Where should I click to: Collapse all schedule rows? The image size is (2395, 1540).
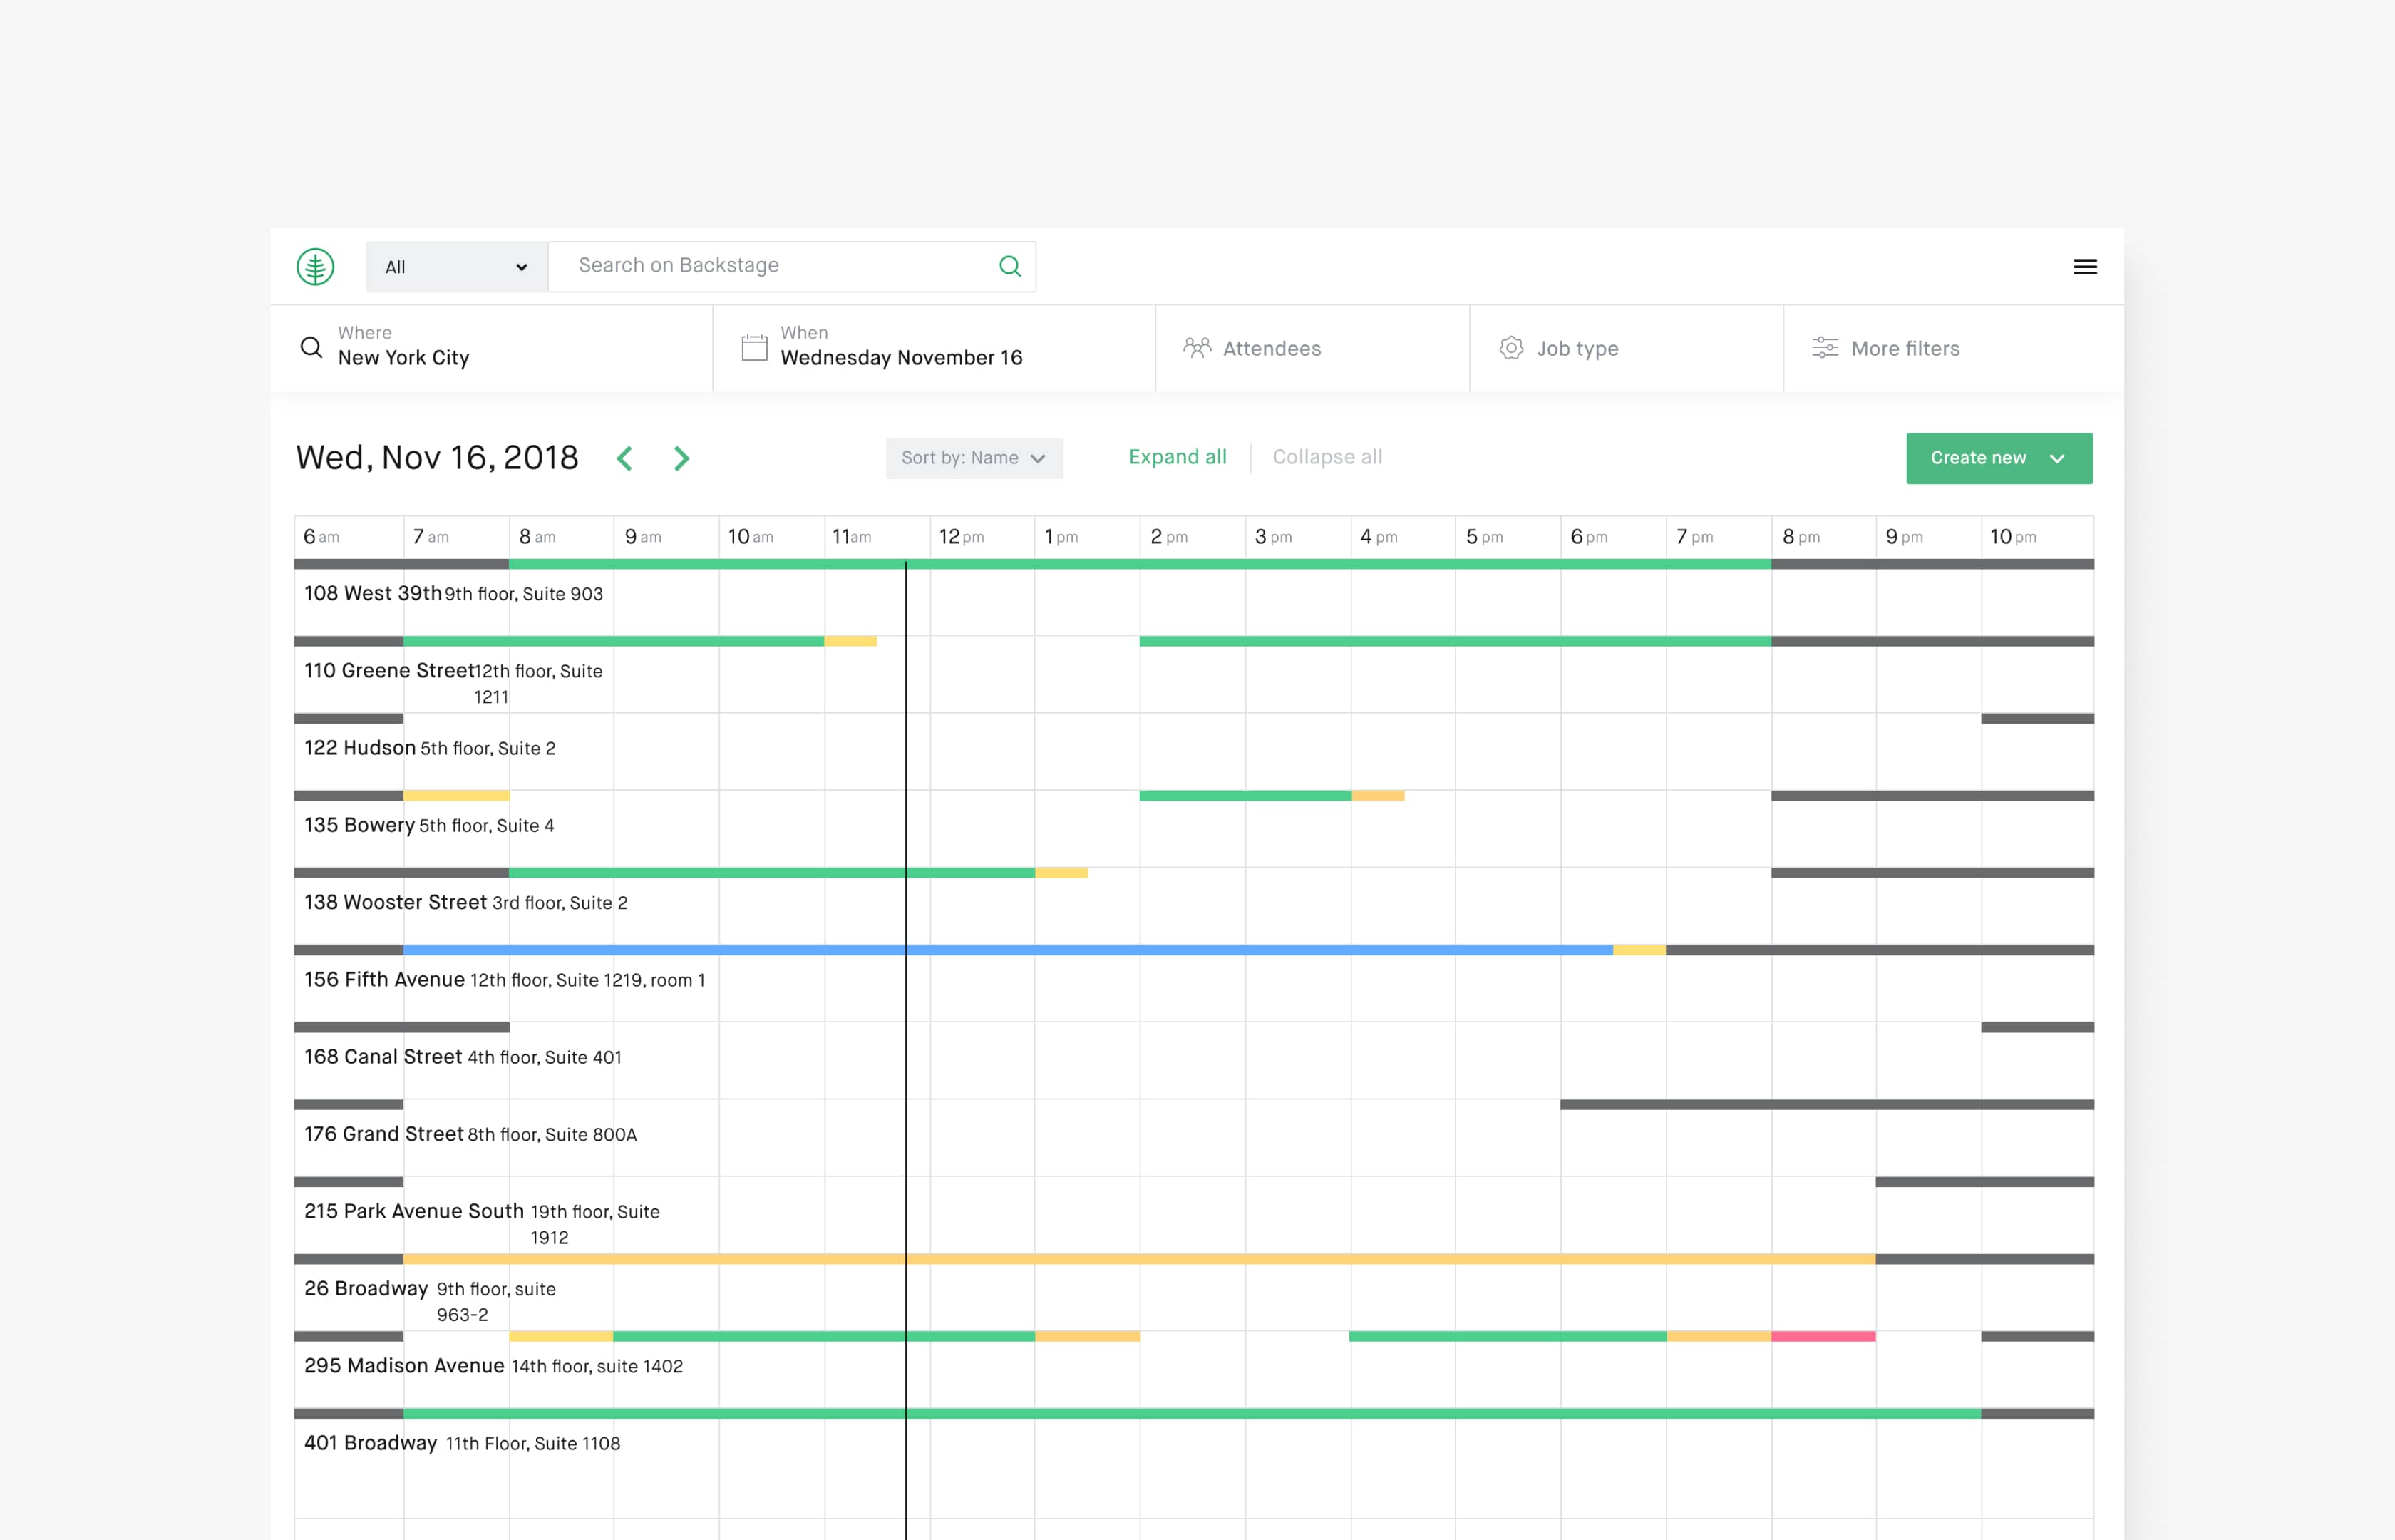tap(1327, 458)
